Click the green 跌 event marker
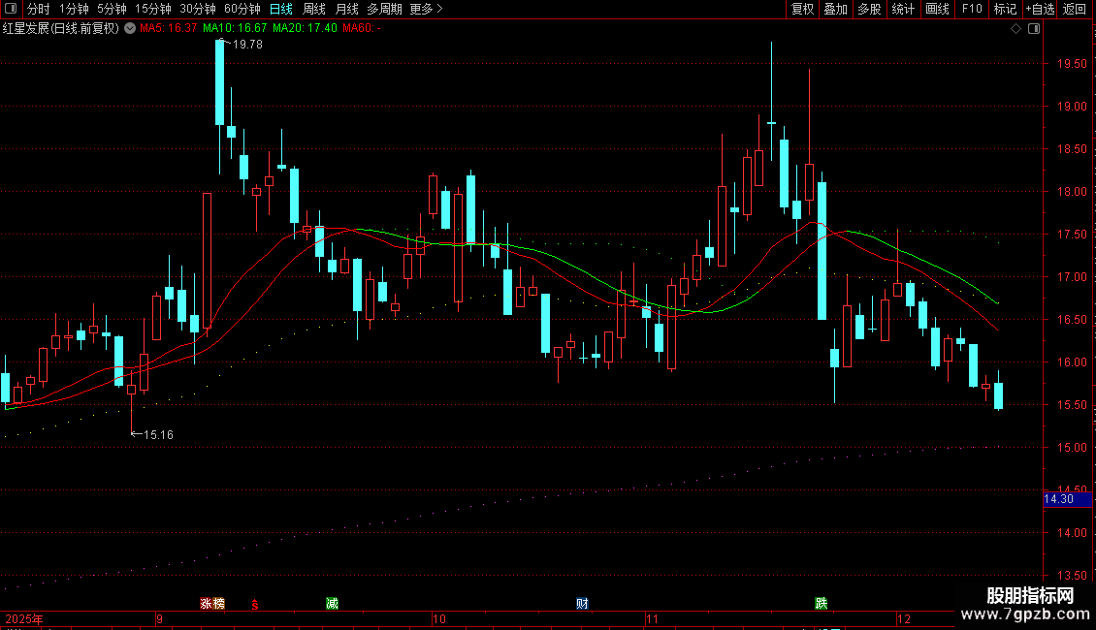This screenshot has width=1096, height=630. pos(822,604)
